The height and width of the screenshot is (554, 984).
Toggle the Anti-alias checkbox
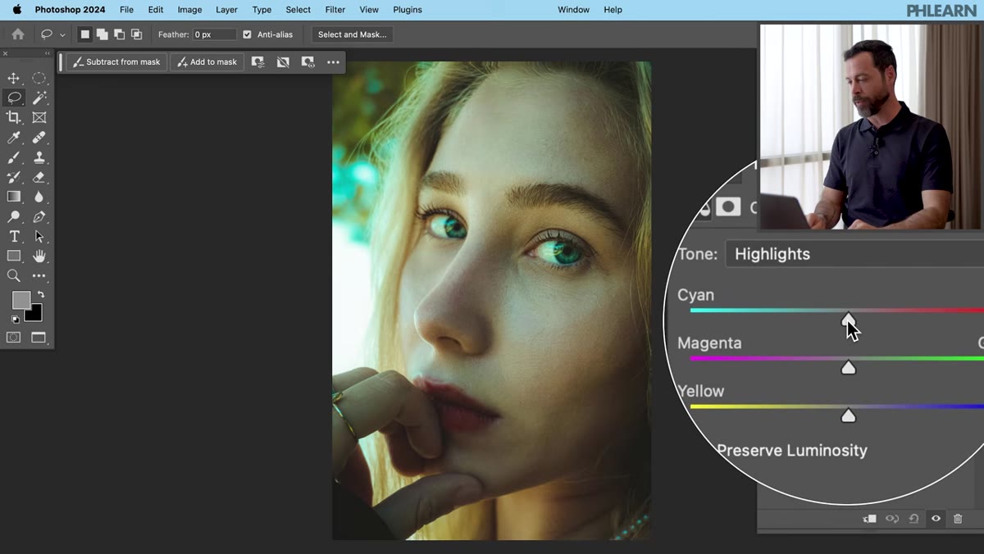(247, 34)
